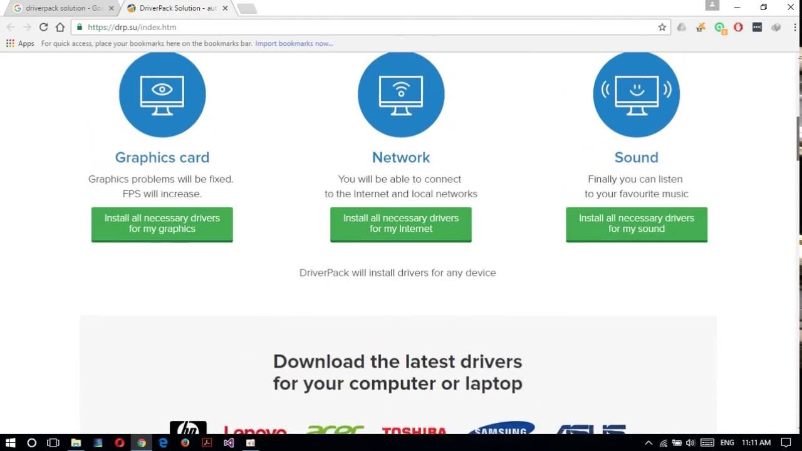
Task: Click the grey cloud extension icon
Action: tap(682, 27)
